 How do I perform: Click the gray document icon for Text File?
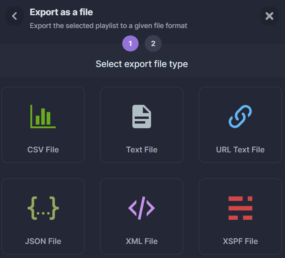coord(142,116)
